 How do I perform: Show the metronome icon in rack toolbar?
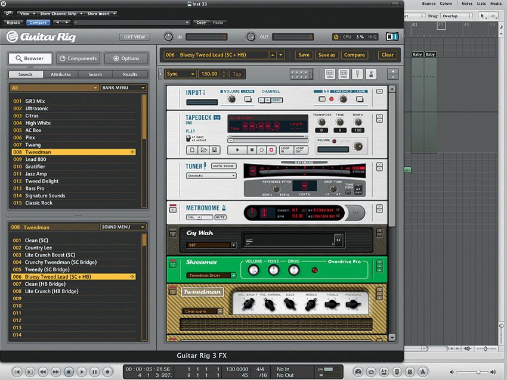coord(371,74)
